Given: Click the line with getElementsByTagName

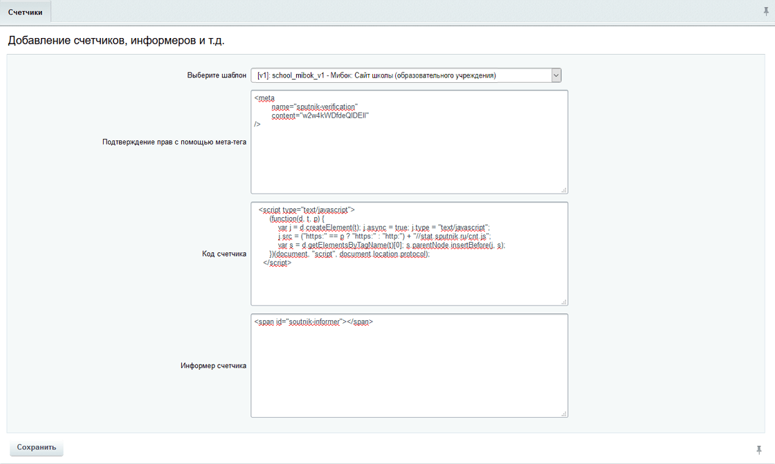Looking at the screenshot, I should pos(392,245).
